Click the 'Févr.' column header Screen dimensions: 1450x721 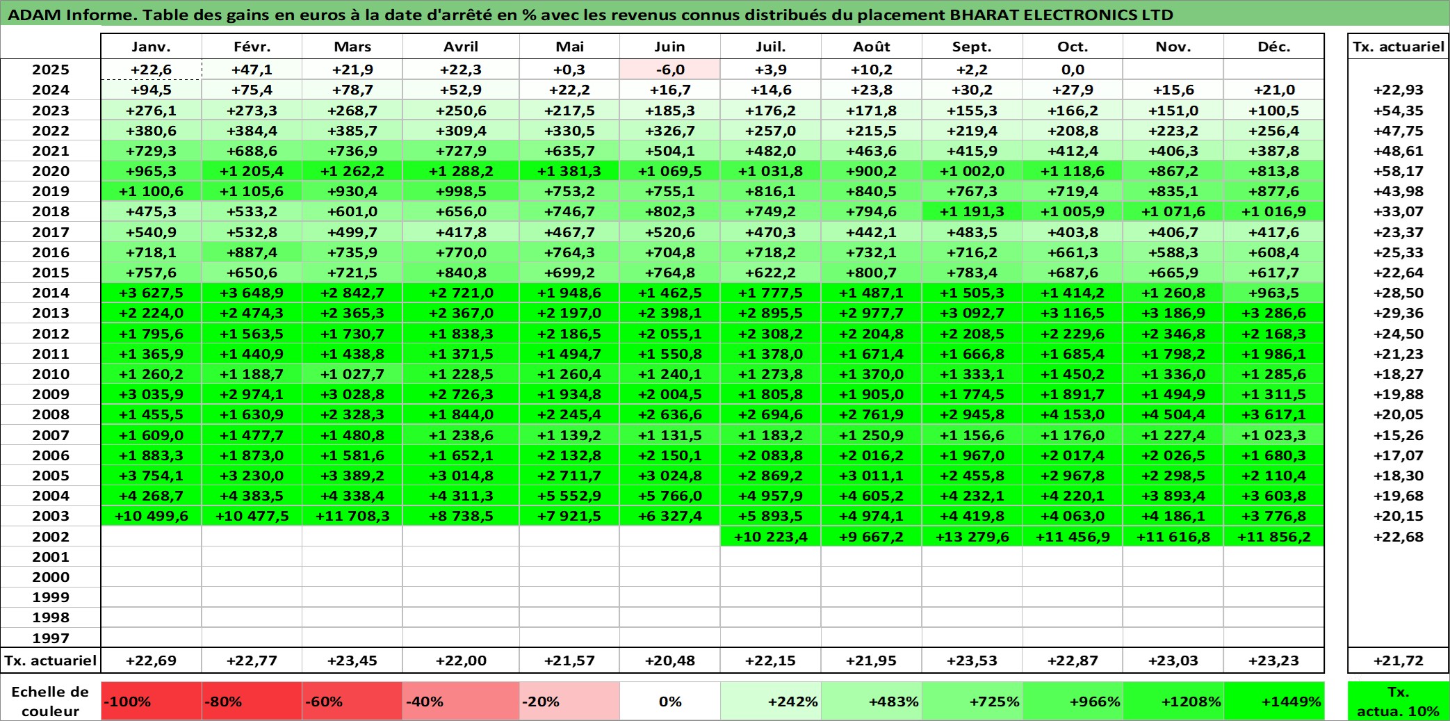coord(252,47)
